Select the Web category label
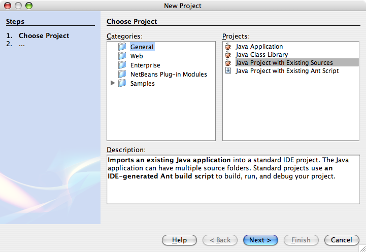 (x=137, y=56)
